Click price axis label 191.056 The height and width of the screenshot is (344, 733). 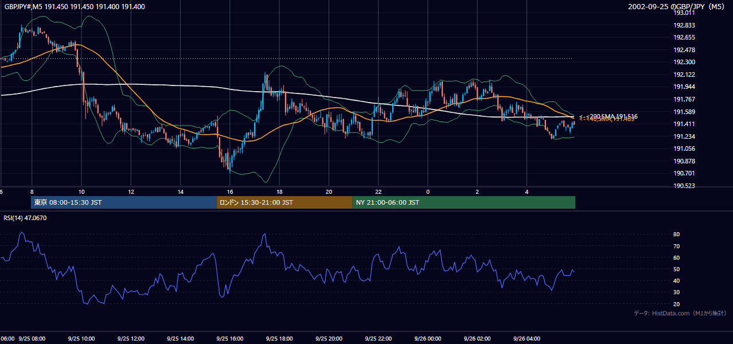(x=685, y=148)
